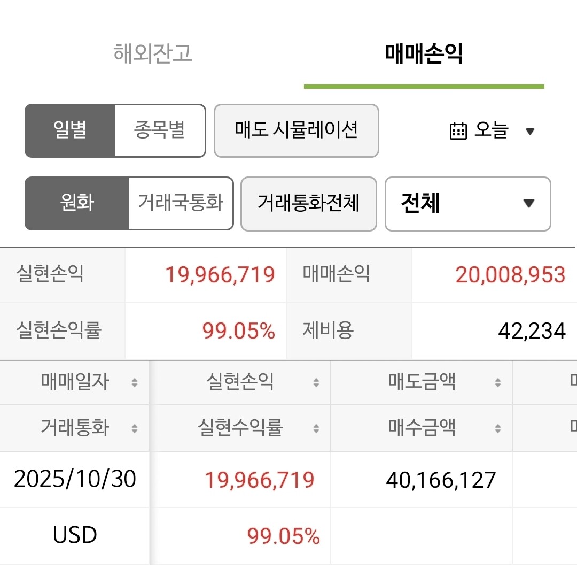Click sort arrows beside 실현손익 column header
This screenshot has width=577, height=569.
pos(316,382)
